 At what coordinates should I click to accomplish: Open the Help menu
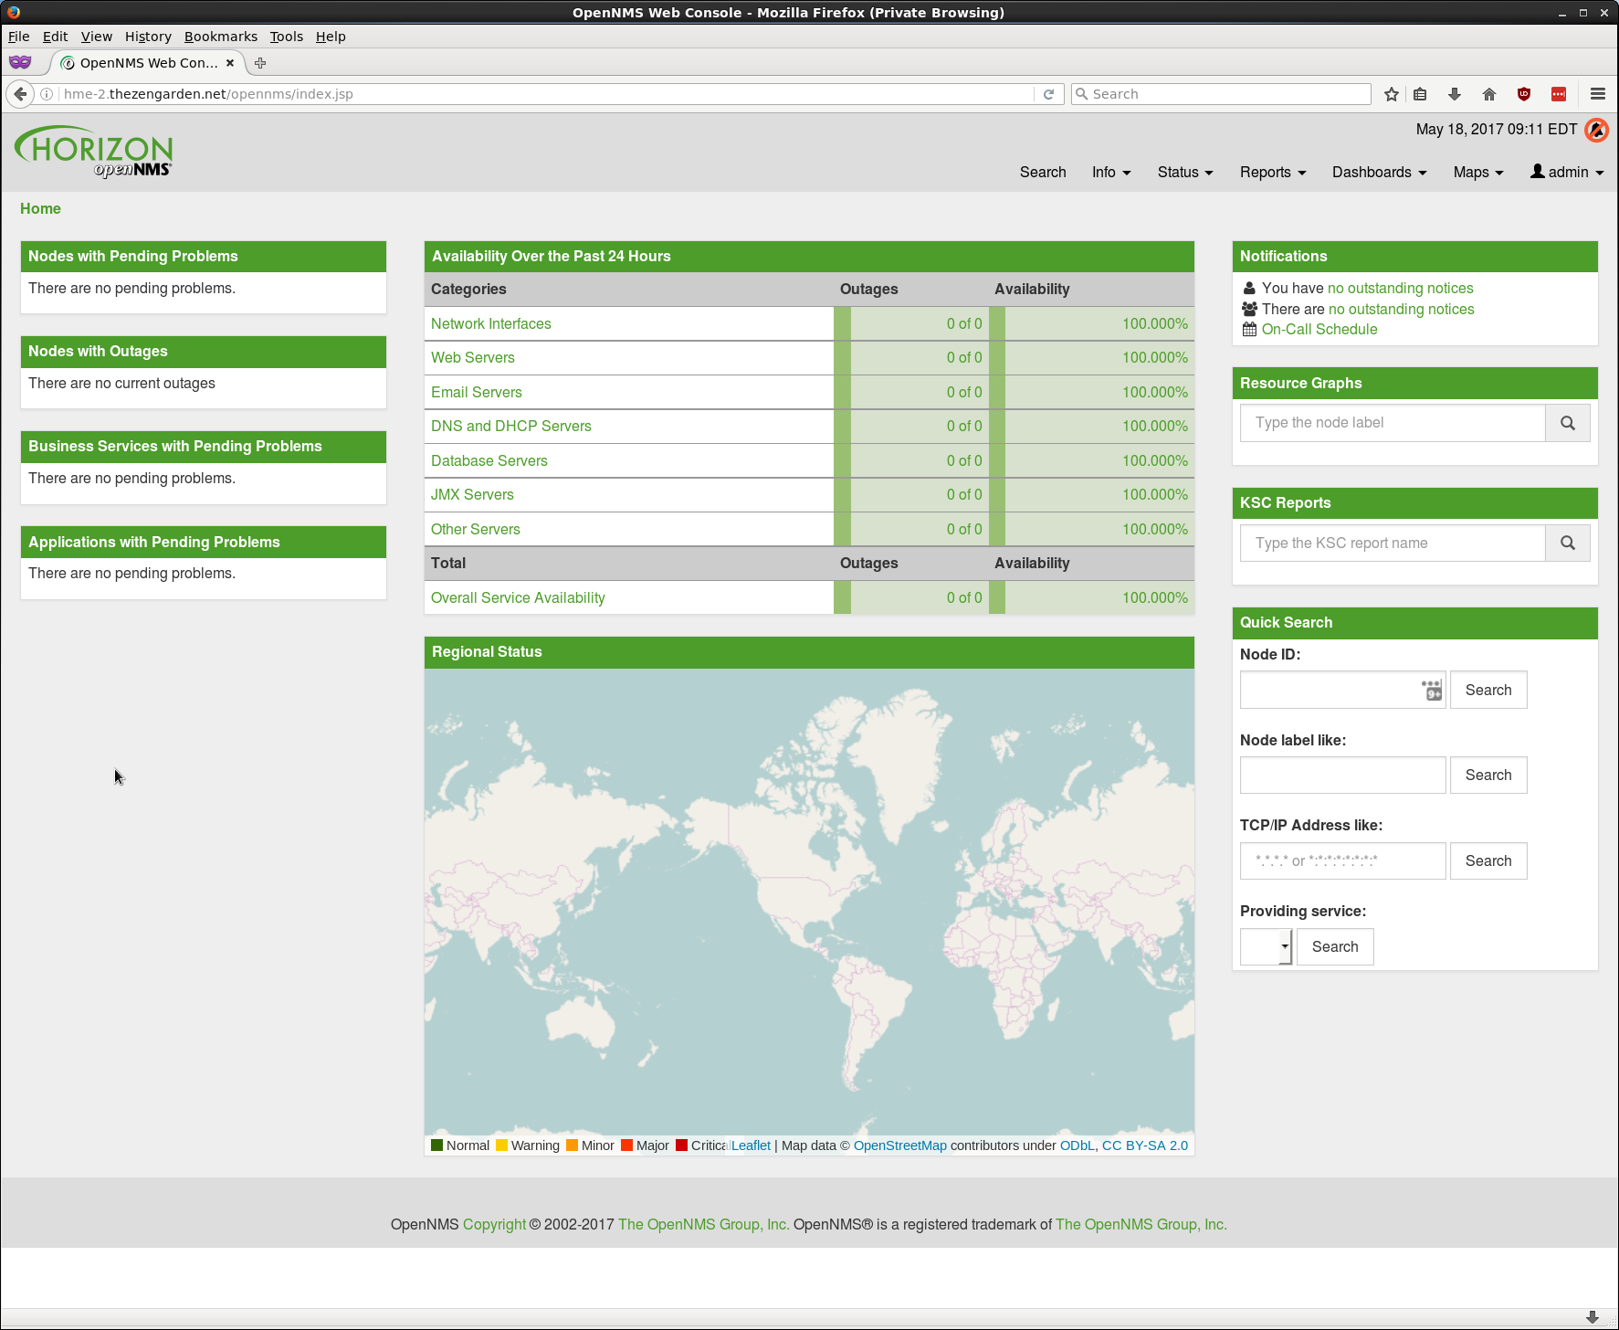coord(331,37)
